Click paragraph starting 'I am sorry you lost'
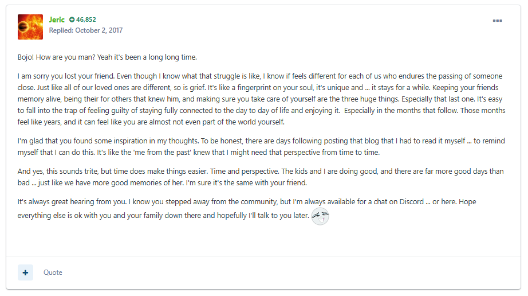Viewport: 528px width, 296px height. (x=261, y=99)
